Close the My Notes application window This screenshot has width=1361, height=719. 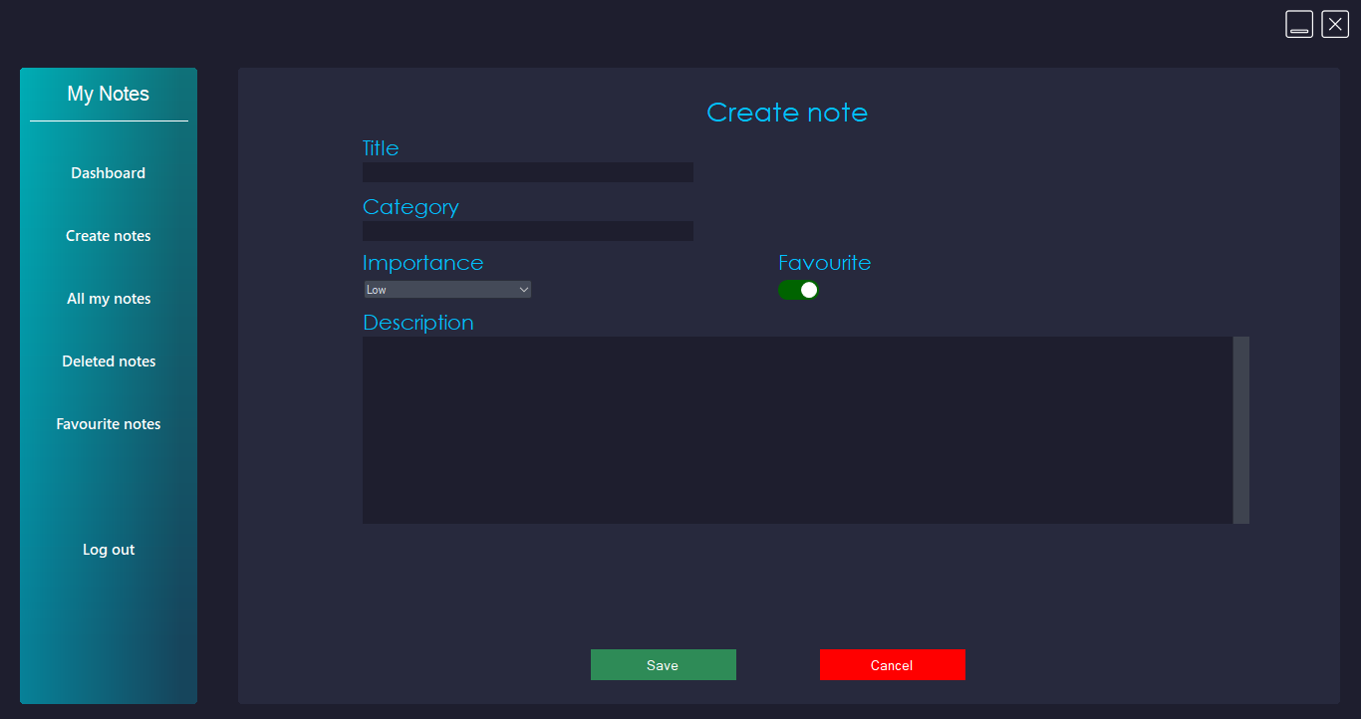point(1335,24)
